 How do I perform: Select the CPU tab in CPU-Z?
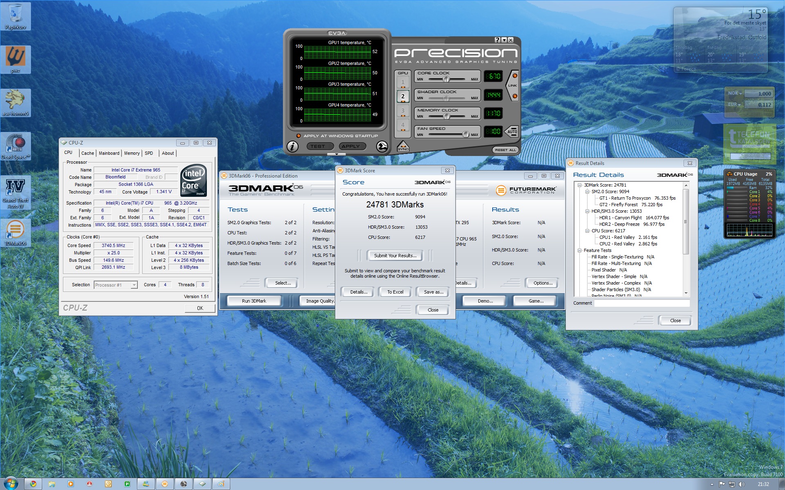tap(68, 153)
